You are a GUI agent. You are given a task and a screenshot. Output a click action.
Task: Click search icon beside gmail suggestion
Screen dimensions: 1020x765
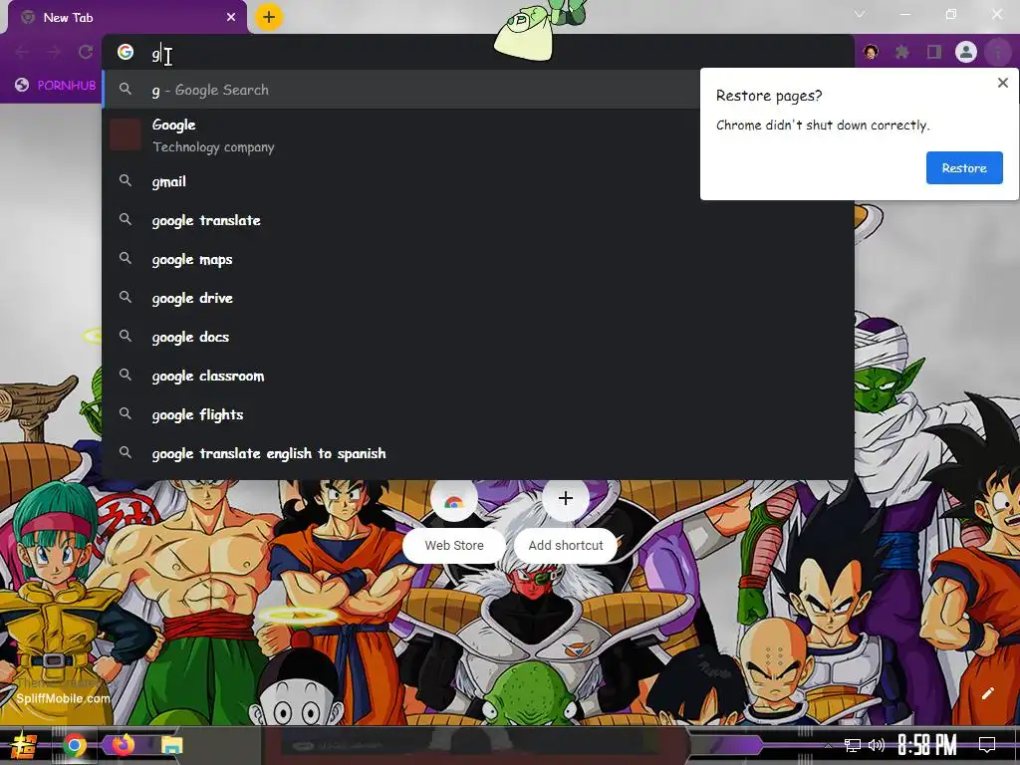[x=126, y=181]
